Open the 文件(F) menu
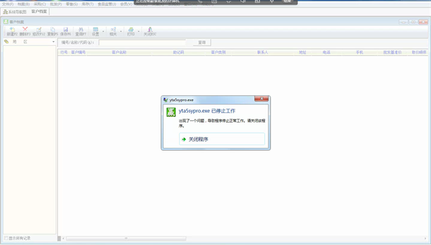Viewport: 431px width, 245px height. (x=8, y=4)
